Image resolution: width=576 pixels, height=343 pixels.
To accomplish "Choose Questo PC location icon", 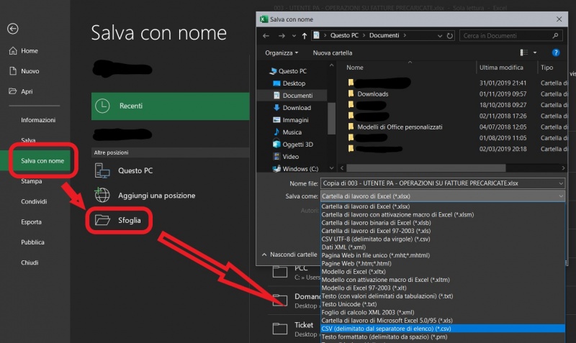I will (x=103, y=171).
